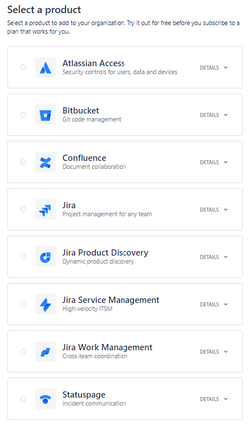Image resolution: width=248 pixels, height=425 pixels.
Task: Click 'Git code management' description
Action: pos(92,120)
